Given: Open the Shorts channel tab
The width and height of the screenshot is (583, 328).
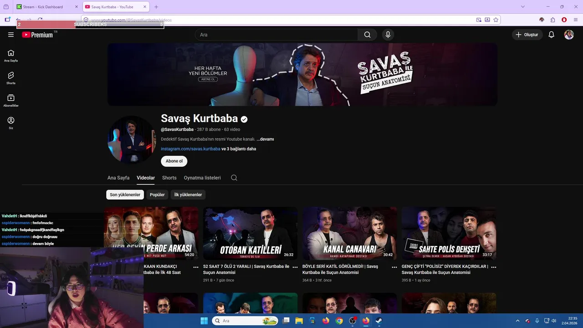Looking at the screenshot, I should [x=169, y=178].
